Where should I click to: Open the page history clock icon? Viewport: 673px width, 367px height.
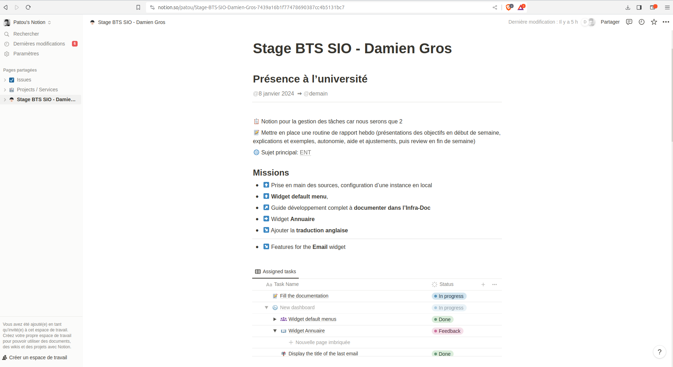click(642, 22)
